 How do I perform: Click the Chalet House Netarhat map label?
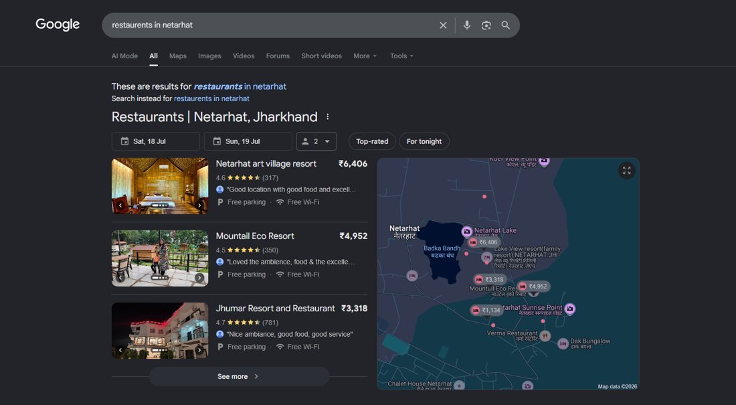tap(420, 384)
